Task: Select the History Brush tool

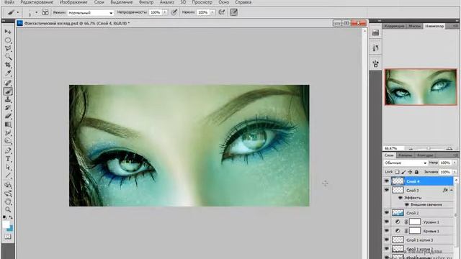Action: [8, 108]
